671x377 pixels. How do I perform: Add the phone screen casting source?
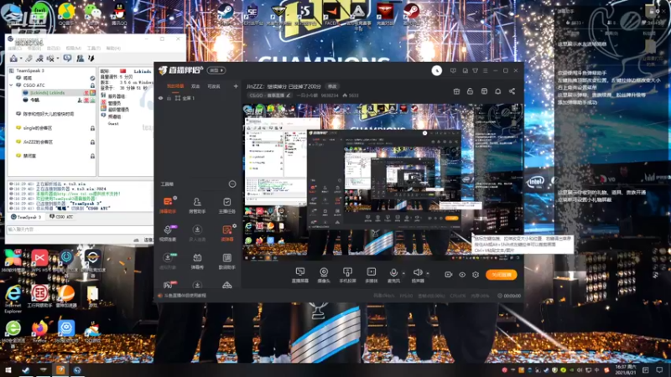[x=347, y=275]
